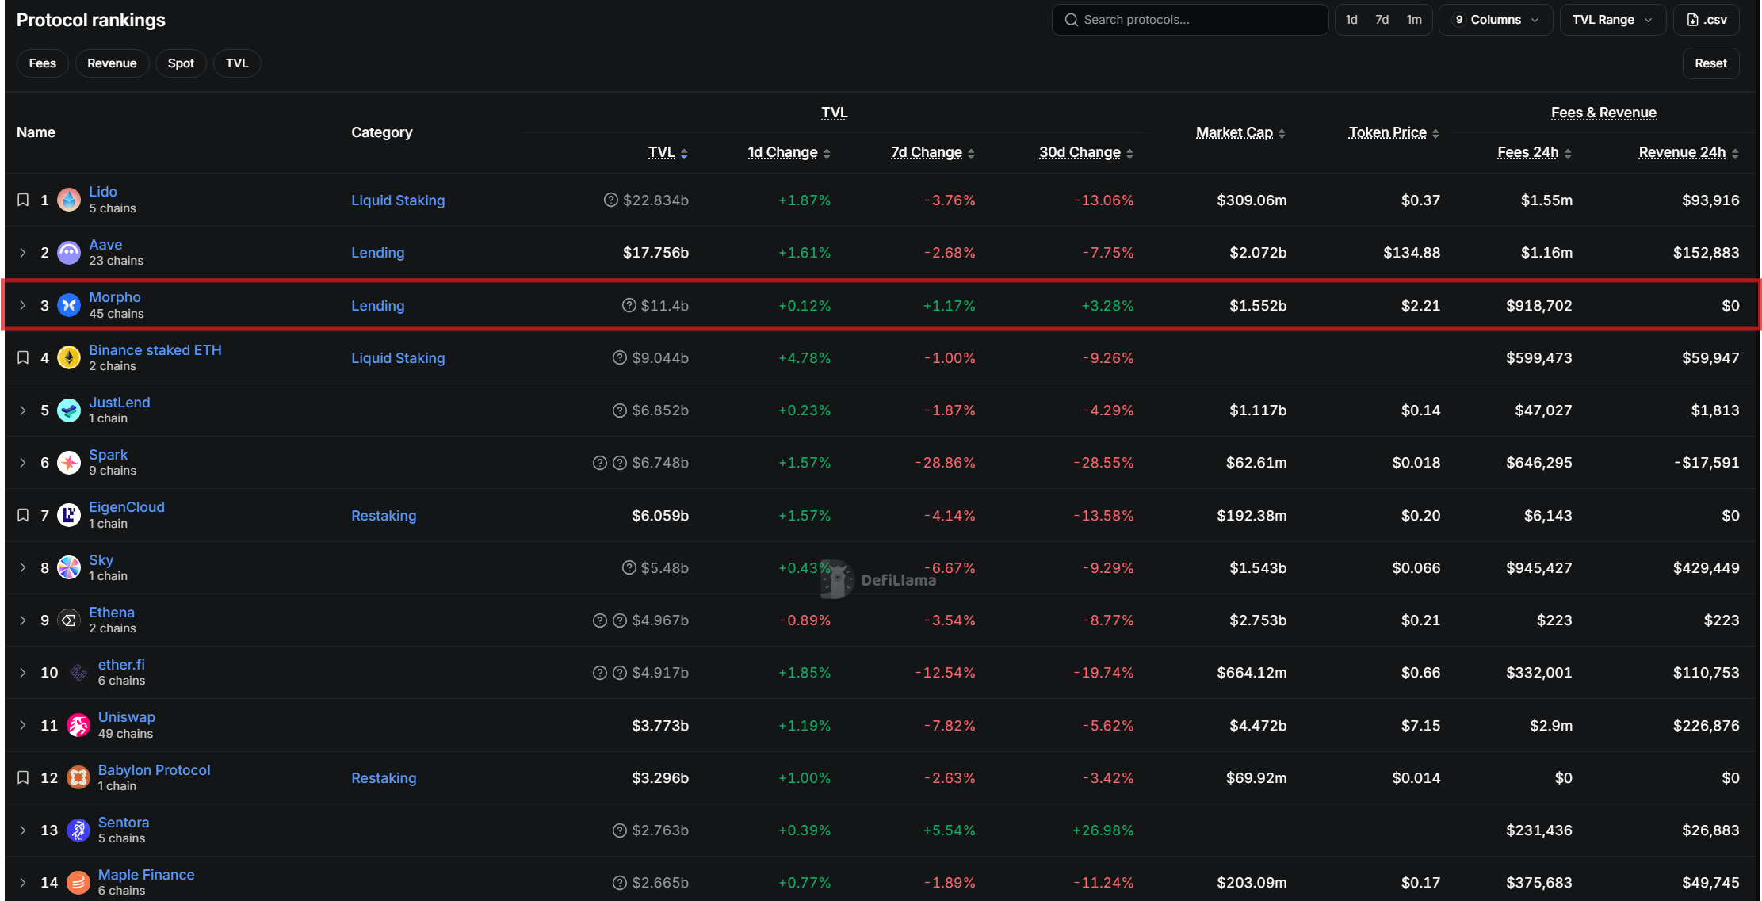The width and height of the screenshot is (1762, 901).
Task: Open the Columns dropdown
Action: click(1496, 20)
